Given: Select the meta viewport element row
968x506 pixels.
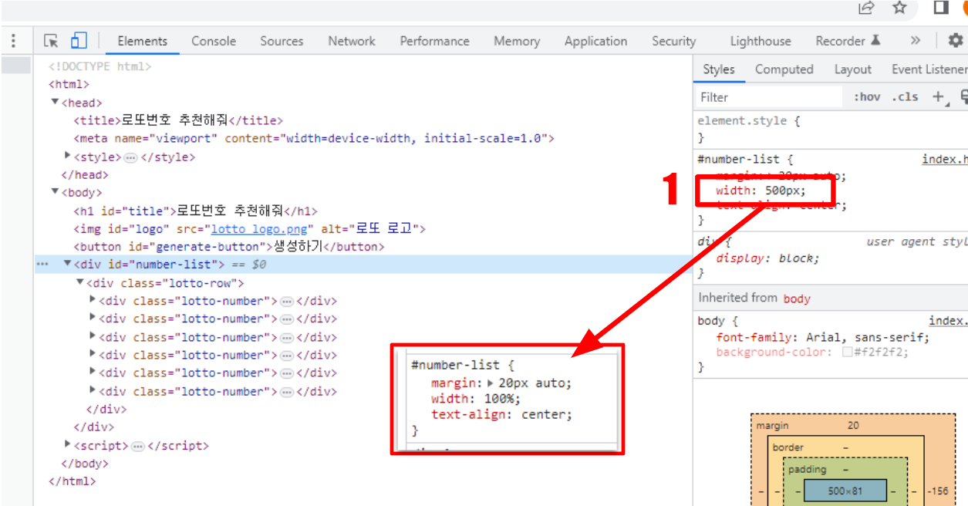Looking at the screenshot, I should click(x=314, y=139).
